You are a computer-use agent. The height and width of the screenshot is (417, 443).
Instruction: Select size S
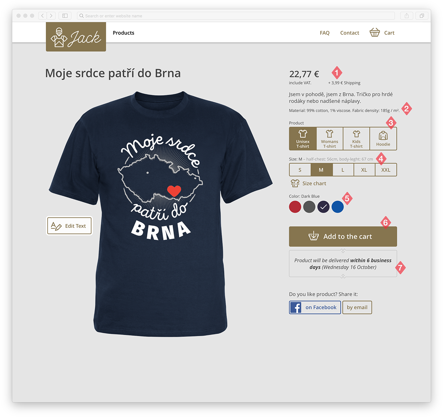coord(300,170)
